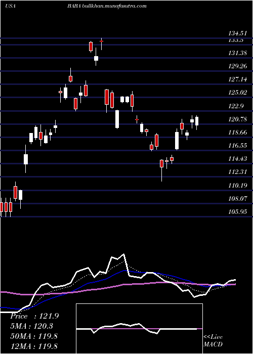This screenshot has width=253, height=354.
Task: Click the <<Live MACD label
Action: coord(213,341)
